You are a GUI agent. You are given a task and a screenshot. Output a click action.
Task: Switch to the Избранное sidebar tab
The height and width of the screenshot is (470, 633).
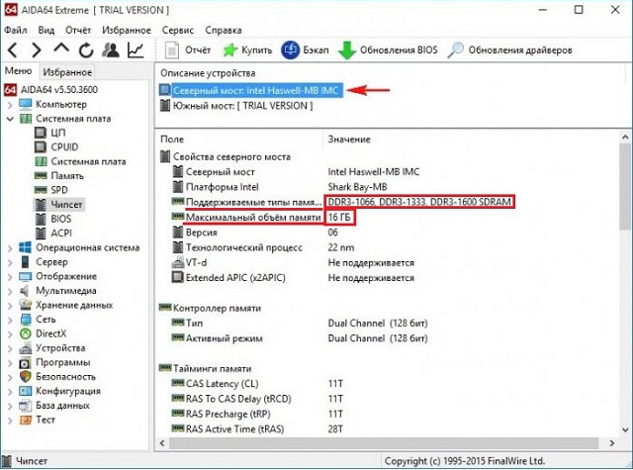[x=67, y=72]
